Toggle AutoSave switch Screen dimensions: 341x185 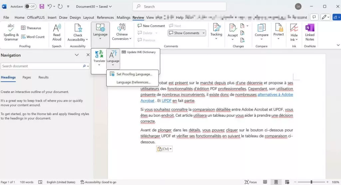tap(30, 7)
